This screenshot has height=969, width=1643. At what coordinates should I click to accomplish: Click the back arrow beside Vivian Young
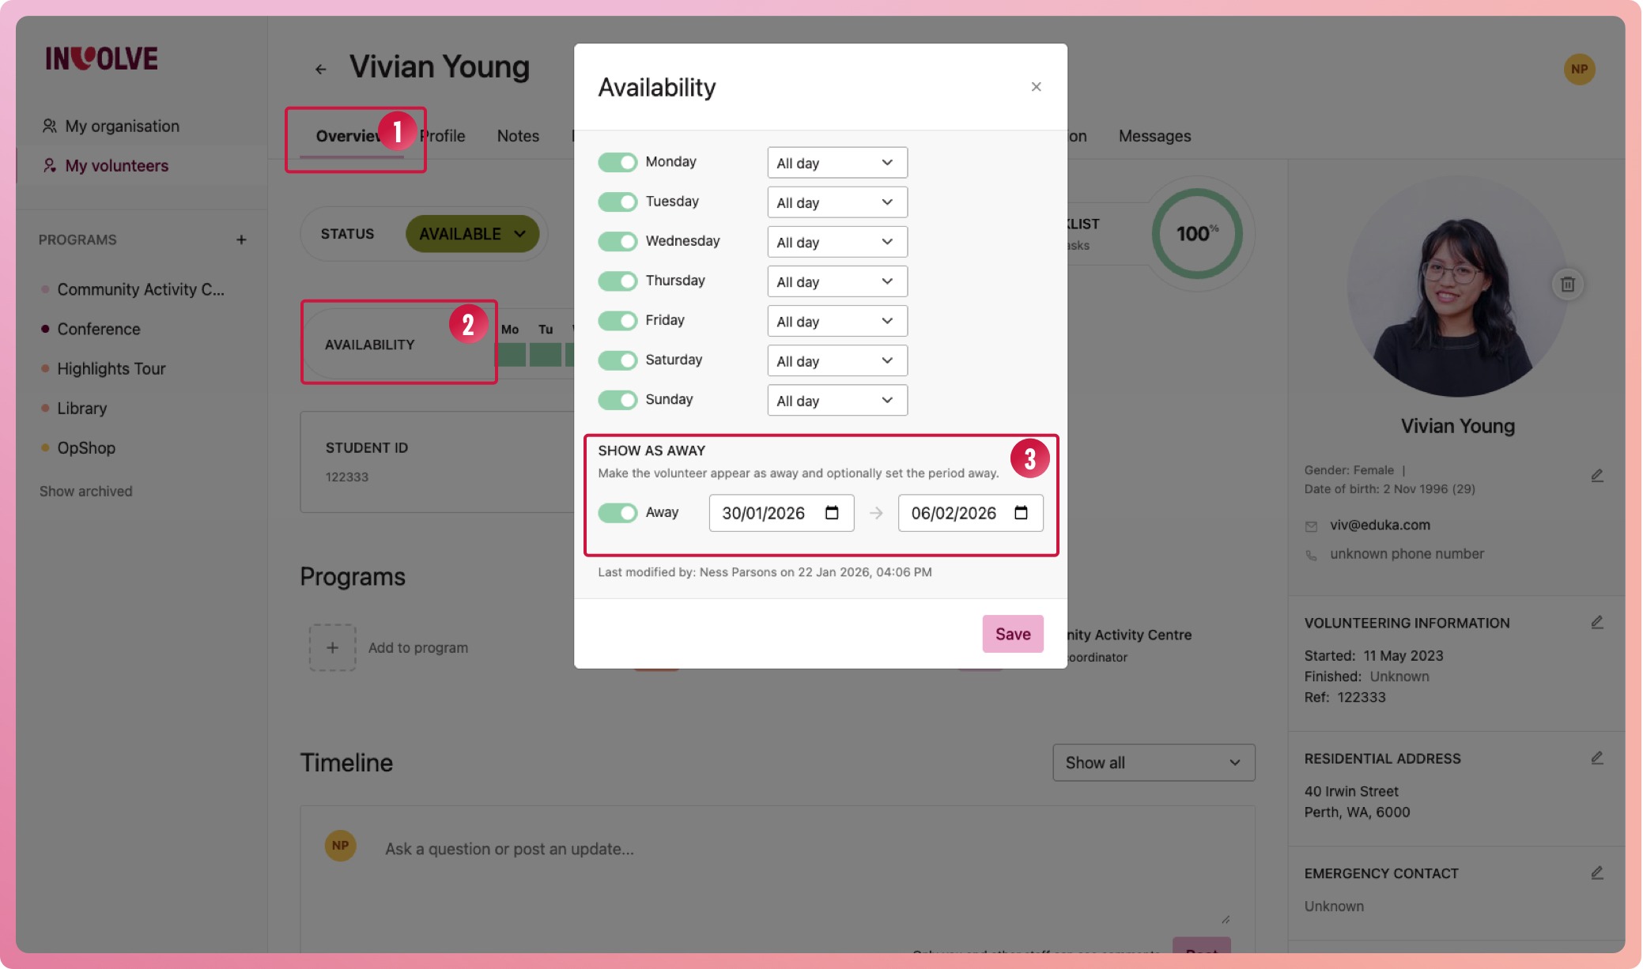point(320,69)
